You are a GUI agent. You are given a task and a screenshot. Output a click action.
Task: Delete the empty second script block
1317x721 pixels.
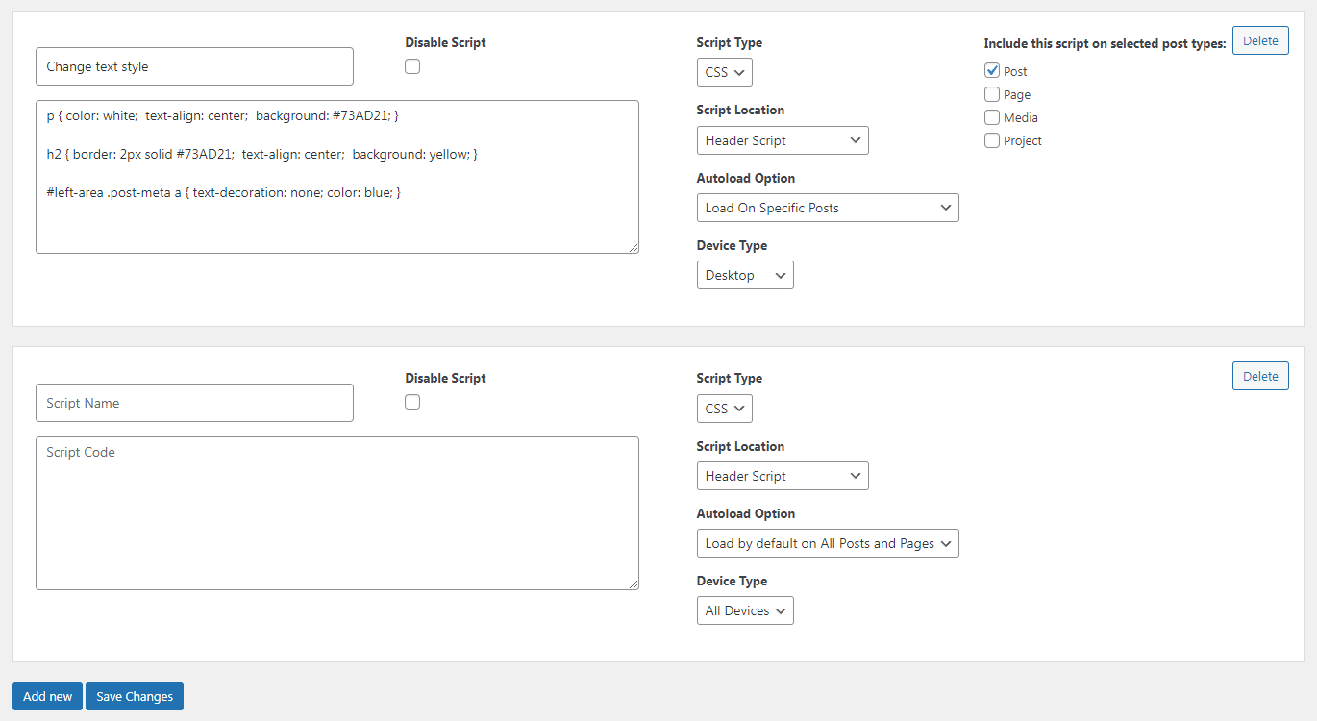(x=1259, y=376)
